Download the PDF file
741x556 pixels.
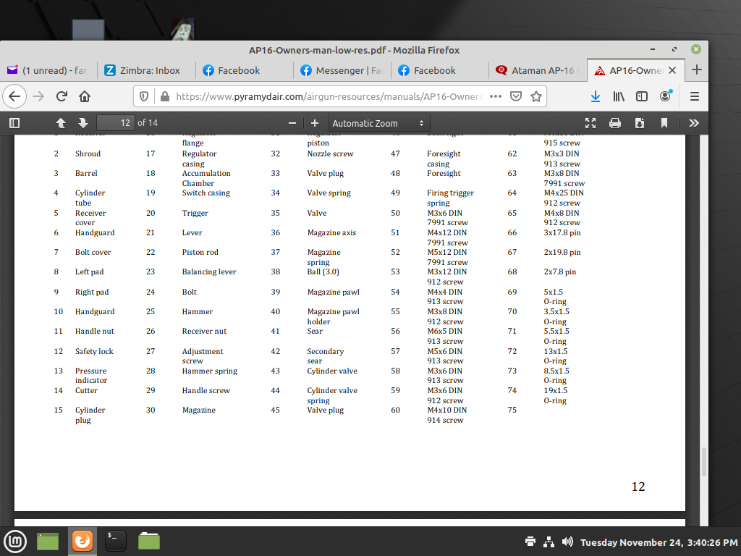(640, 123)
